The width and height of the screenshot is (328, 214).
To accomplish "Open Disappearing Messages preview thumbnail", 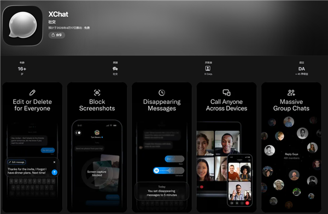I will pos(162,147).
